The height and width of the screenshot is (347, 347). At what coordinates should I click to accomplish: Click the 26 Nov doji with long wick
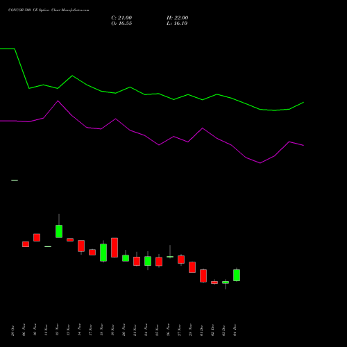(x=170, y=257)
